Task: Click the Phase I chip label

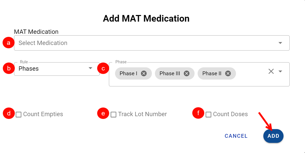Action: [128, 73]
